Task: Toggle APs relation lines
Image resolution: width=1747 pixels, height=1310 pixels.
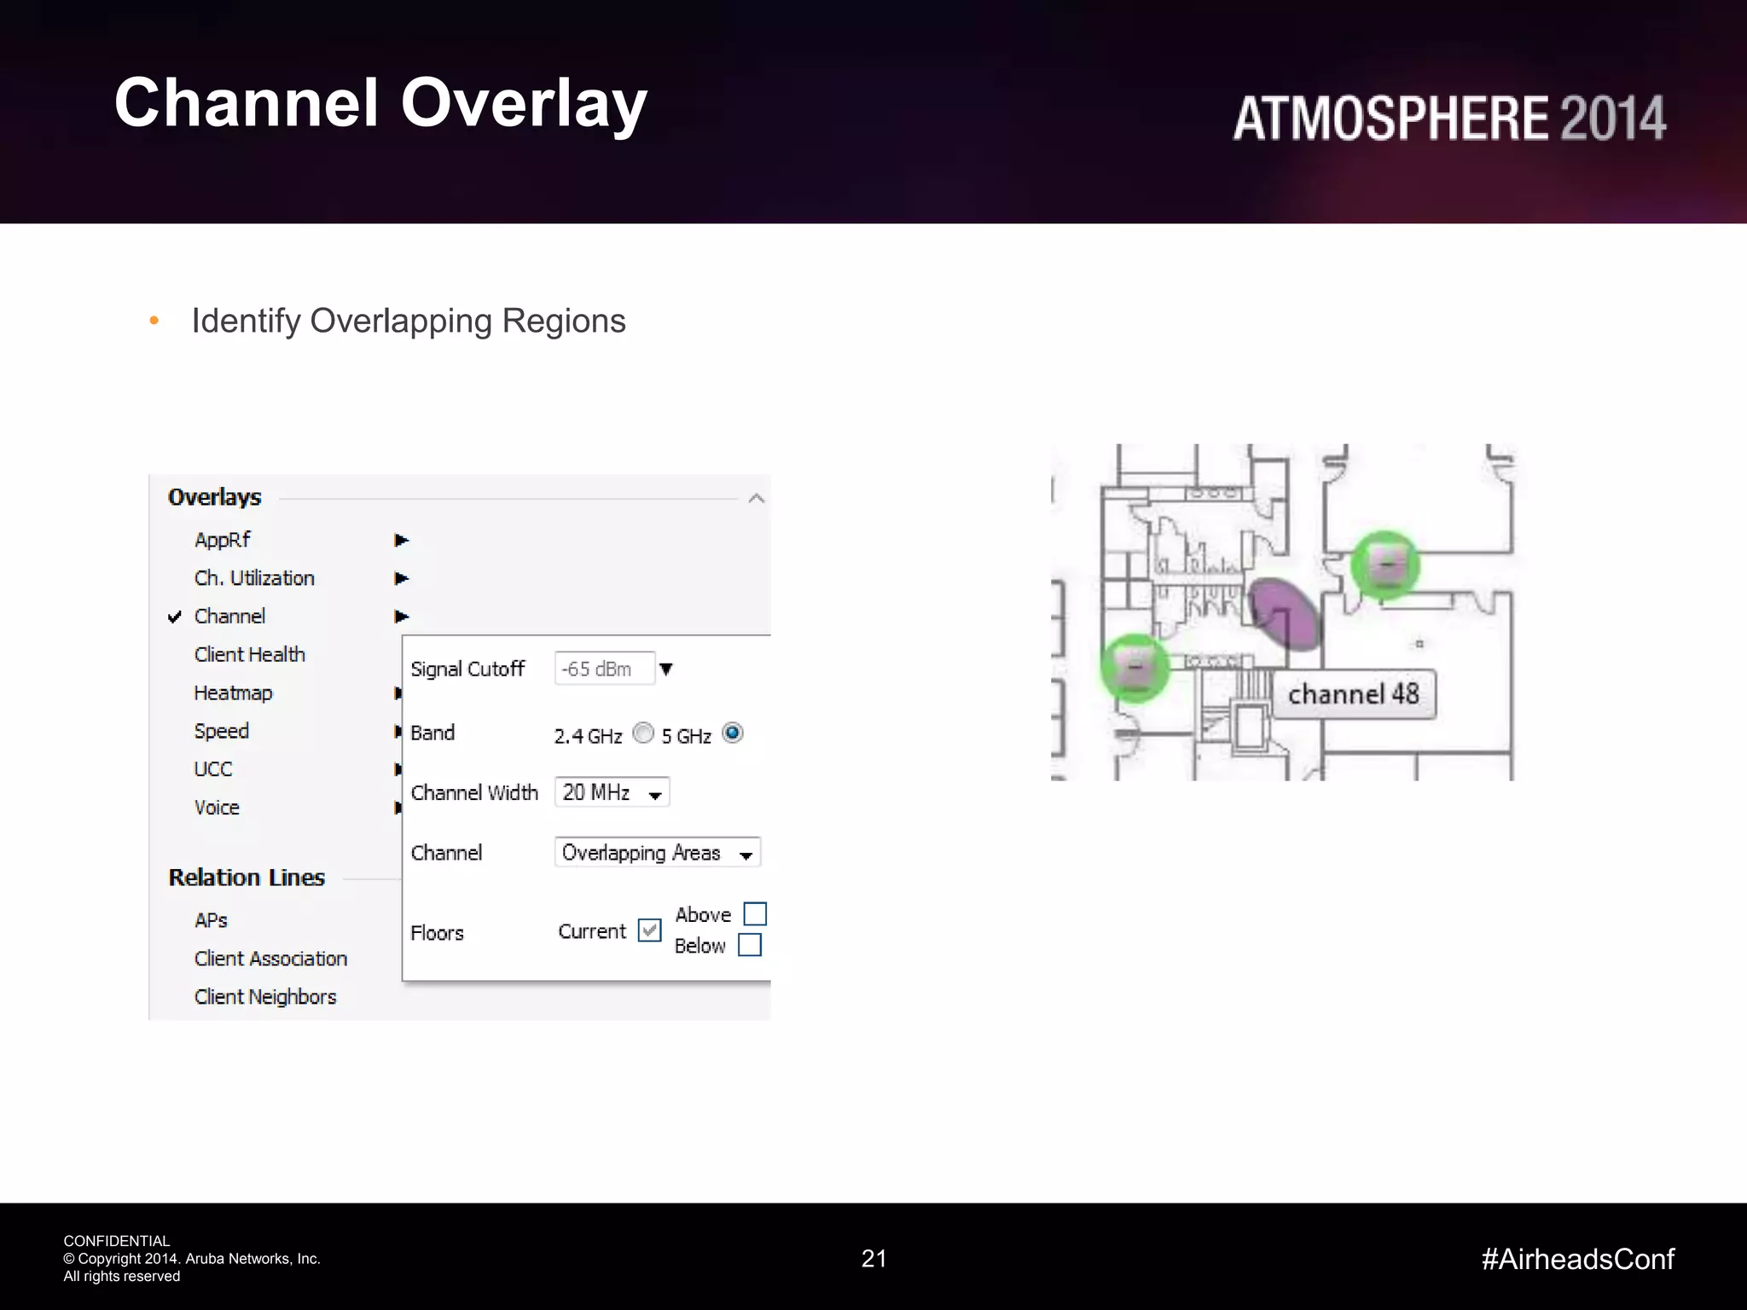Action: click(211, 920)
